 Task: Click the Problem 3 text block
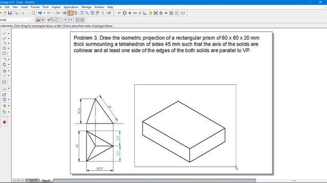[167, 44]
